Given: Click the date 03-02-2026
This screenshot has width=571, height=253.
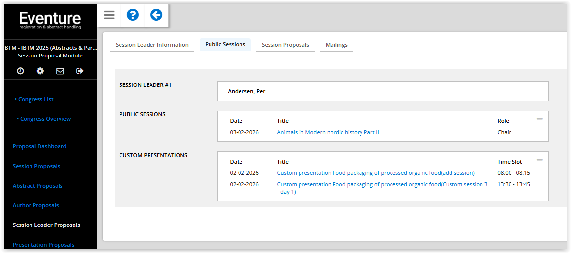Looking at the screenshot, I should pyautogui.click(x=244, y=132).
